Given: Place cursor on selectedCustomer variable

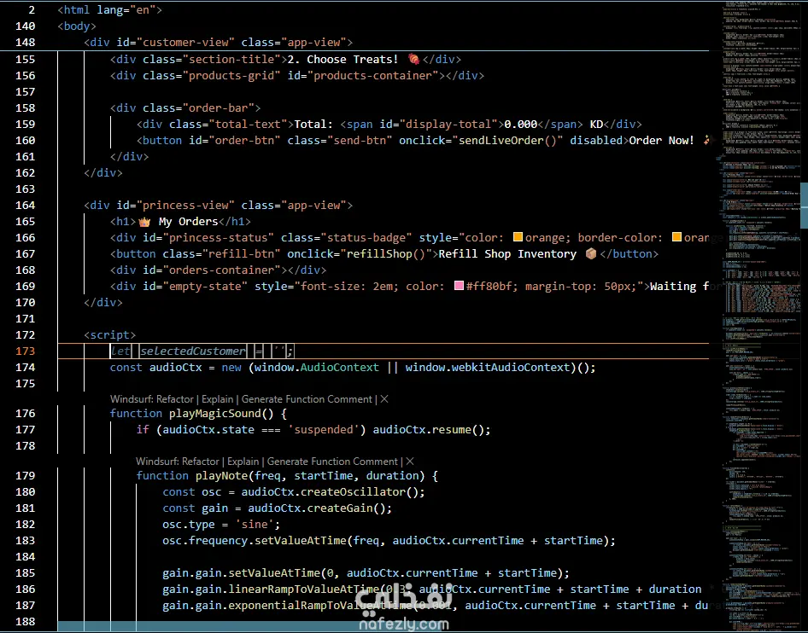Looking at the screenshot, I should point(193,351).
